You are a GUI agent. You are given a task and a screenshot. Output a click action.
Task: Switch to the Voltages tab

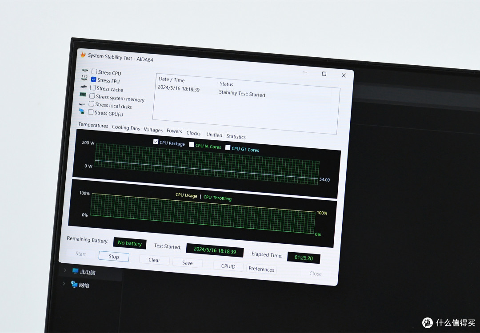point(153,130)
